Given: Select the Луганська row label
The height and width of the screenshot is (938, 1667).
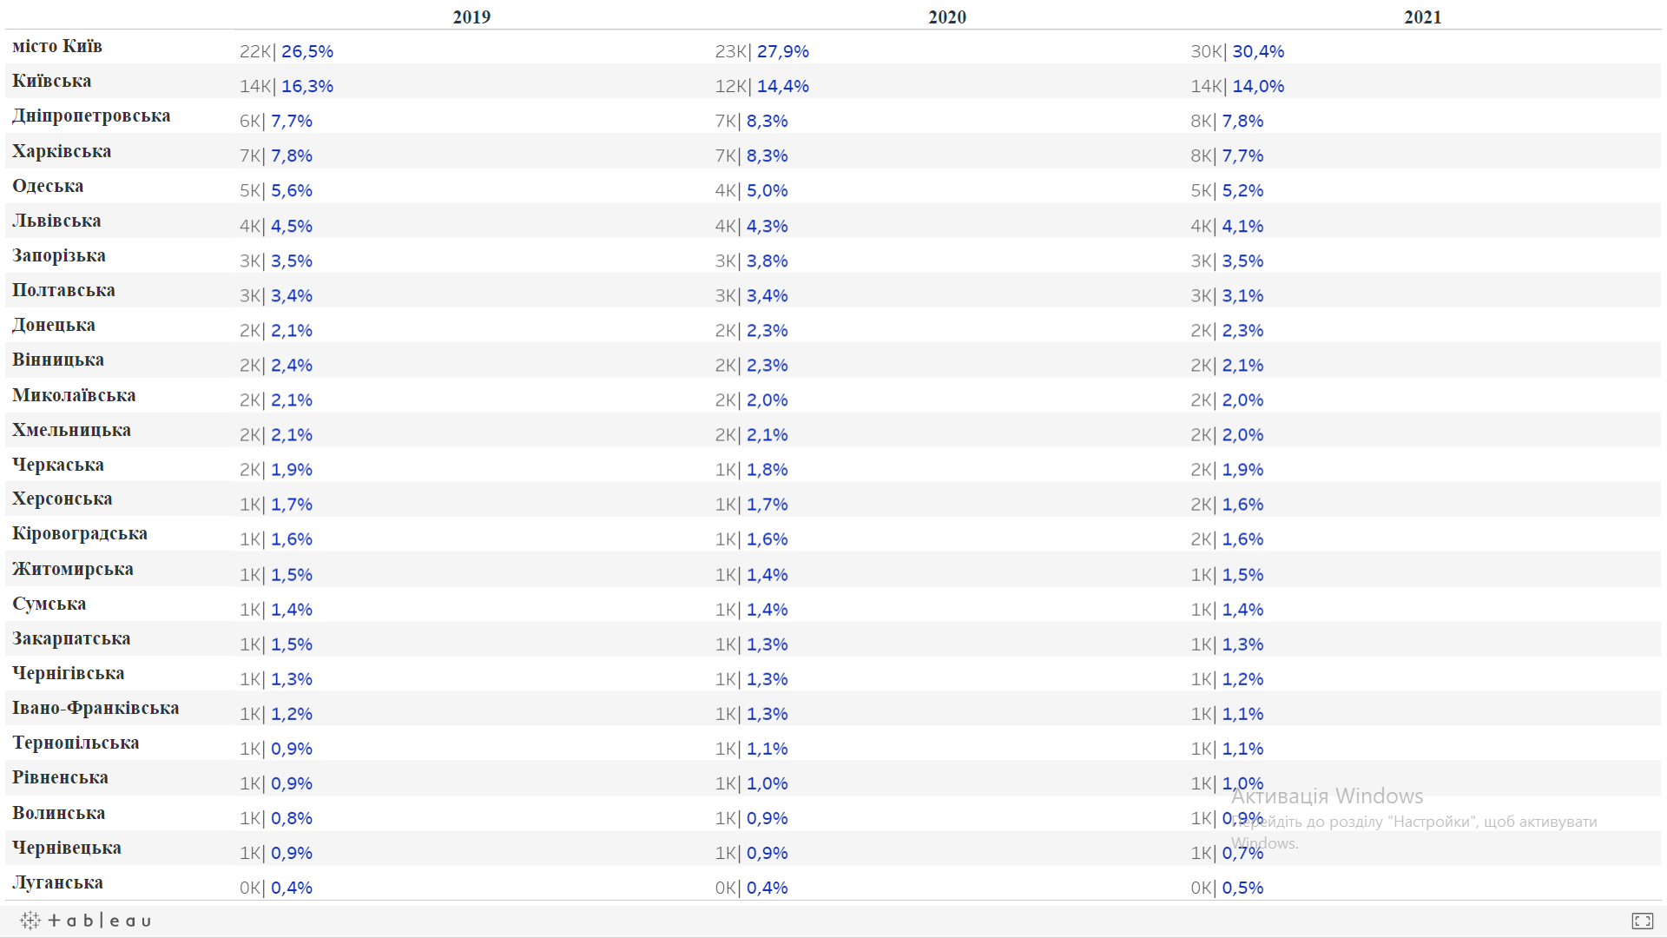Looking at the screenshot, I should point(57,883).
